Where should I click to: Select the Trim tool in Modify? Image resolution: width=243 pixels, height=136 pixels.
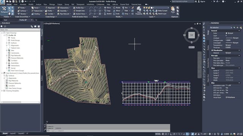click(x=125, y=8)
